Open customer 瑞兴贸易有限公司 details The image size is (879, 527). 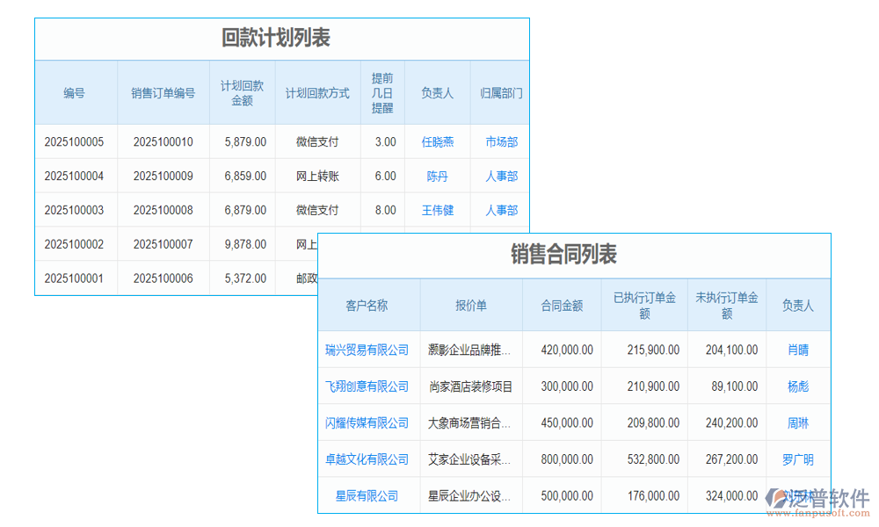click(x=368, y=349)
